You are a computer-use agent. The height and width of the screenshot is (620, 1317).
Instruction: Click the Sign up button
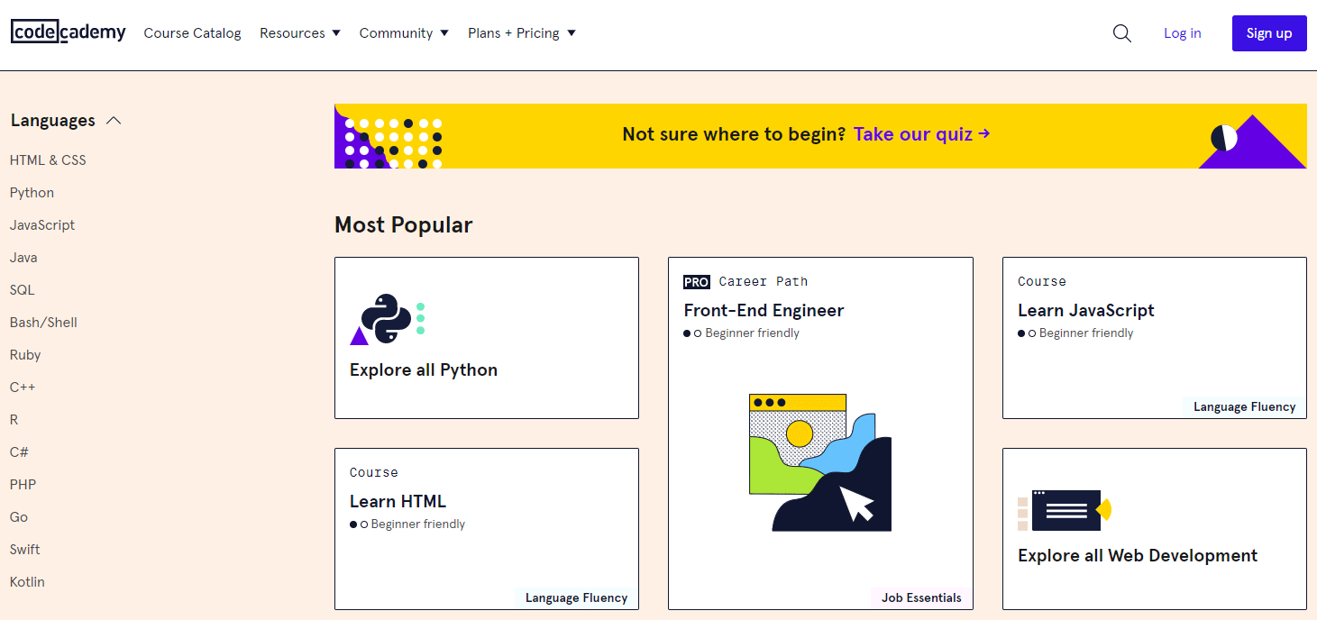tap(1269, 33)
